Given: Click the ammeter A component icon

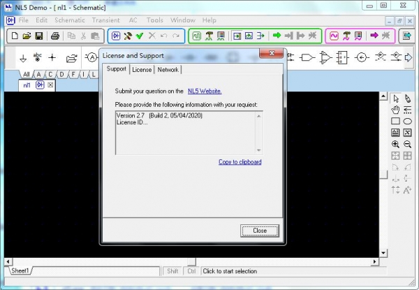Looking at the screenshot, I should point(91,57).
